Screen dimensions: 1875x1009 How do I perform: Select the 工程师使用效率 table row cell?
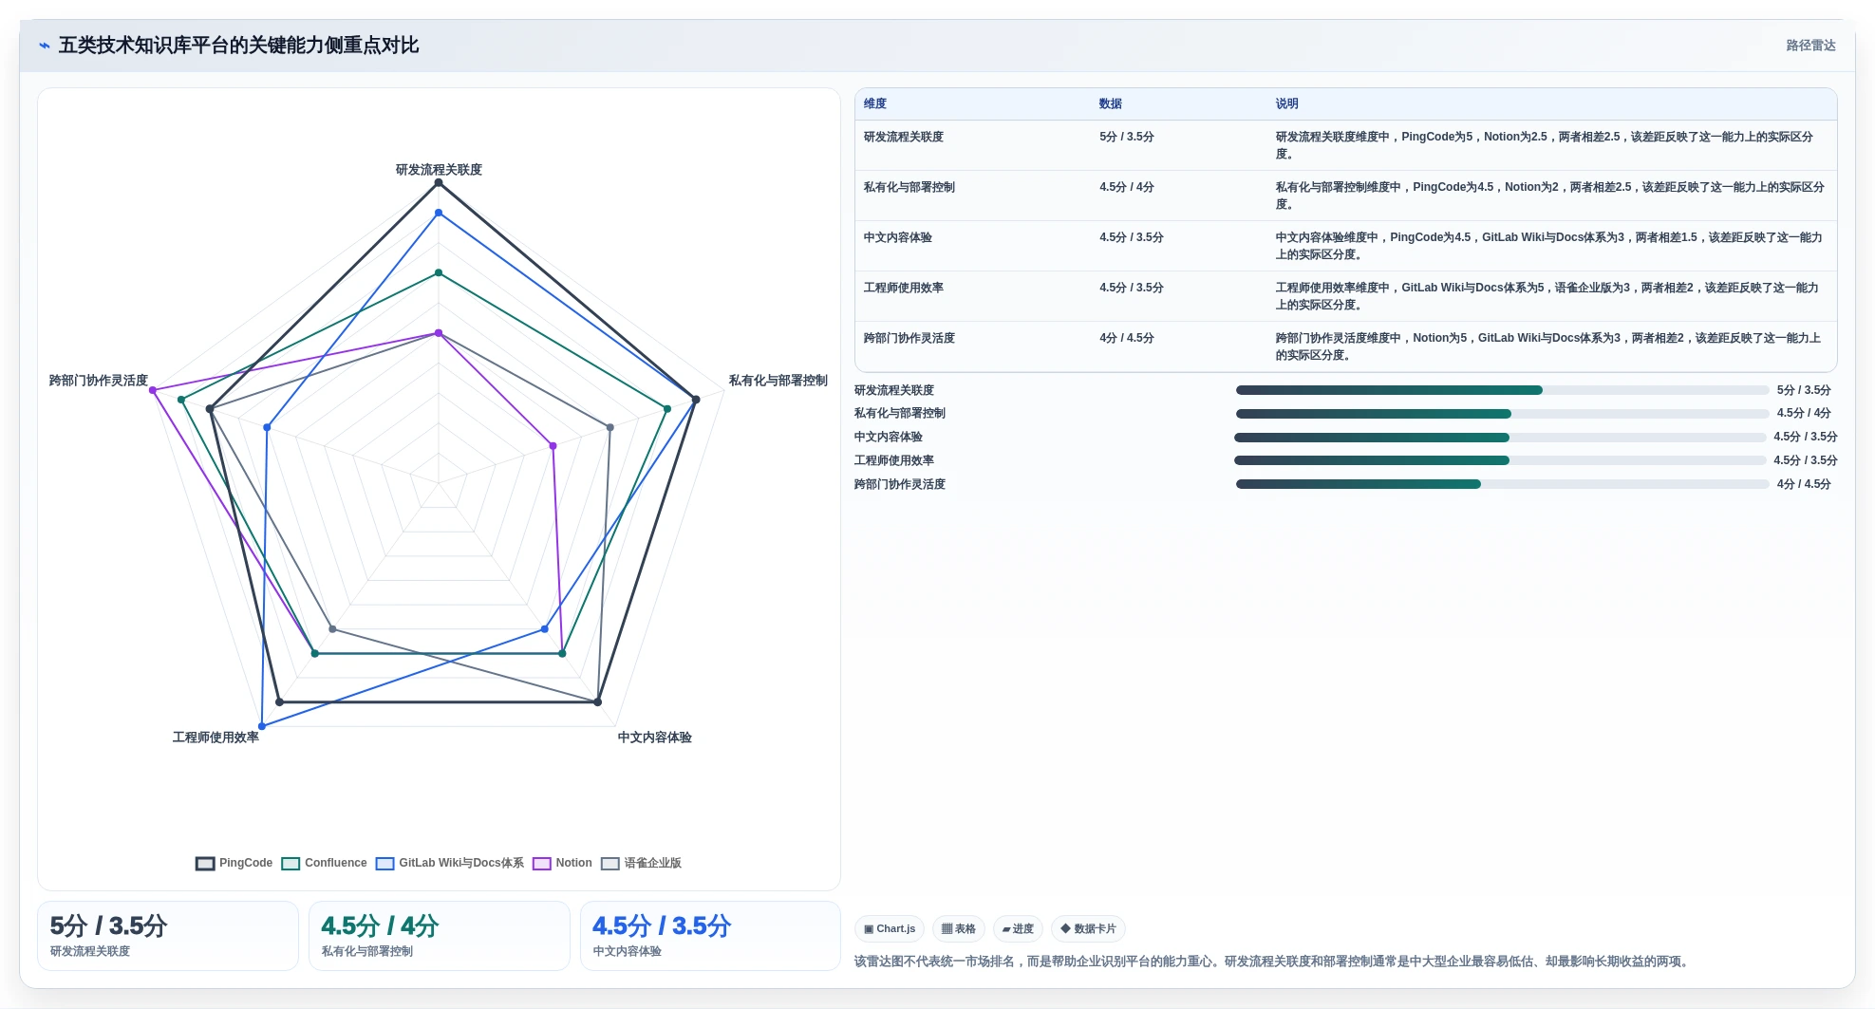(904, 288)
